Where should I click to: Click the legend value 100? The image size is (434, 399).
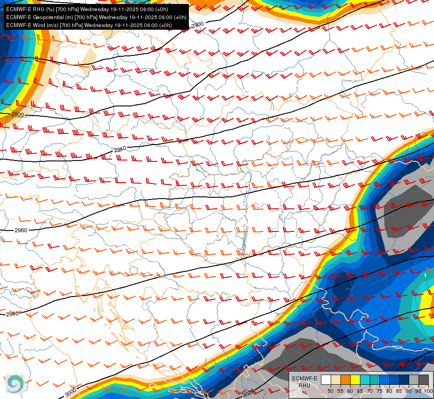(x=429, y=391)
